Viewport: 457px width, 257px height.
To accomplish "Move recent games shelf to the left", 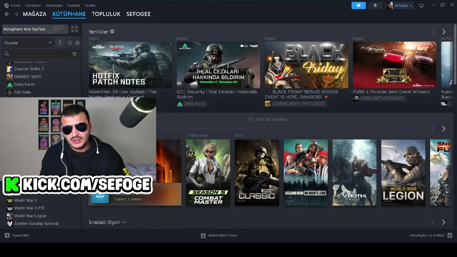I will (x=433, y=128).
